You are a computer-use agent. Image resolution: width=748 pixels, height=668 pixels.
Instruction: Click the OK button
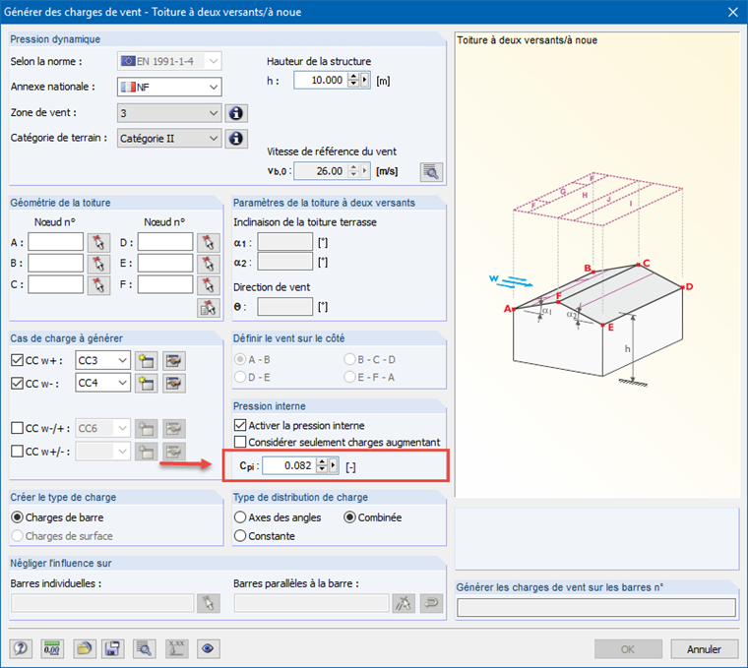point(628,649)
